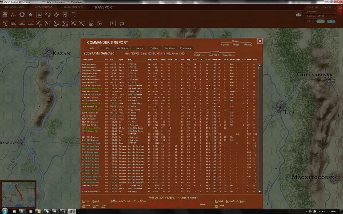Image resolution: width=343 pixels, height=214 pixels.
Task: Open the Administration tab
Action: click(73, 7)
